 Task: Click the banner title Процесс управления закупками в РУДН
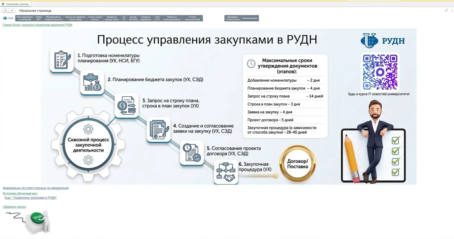(207, 40)
